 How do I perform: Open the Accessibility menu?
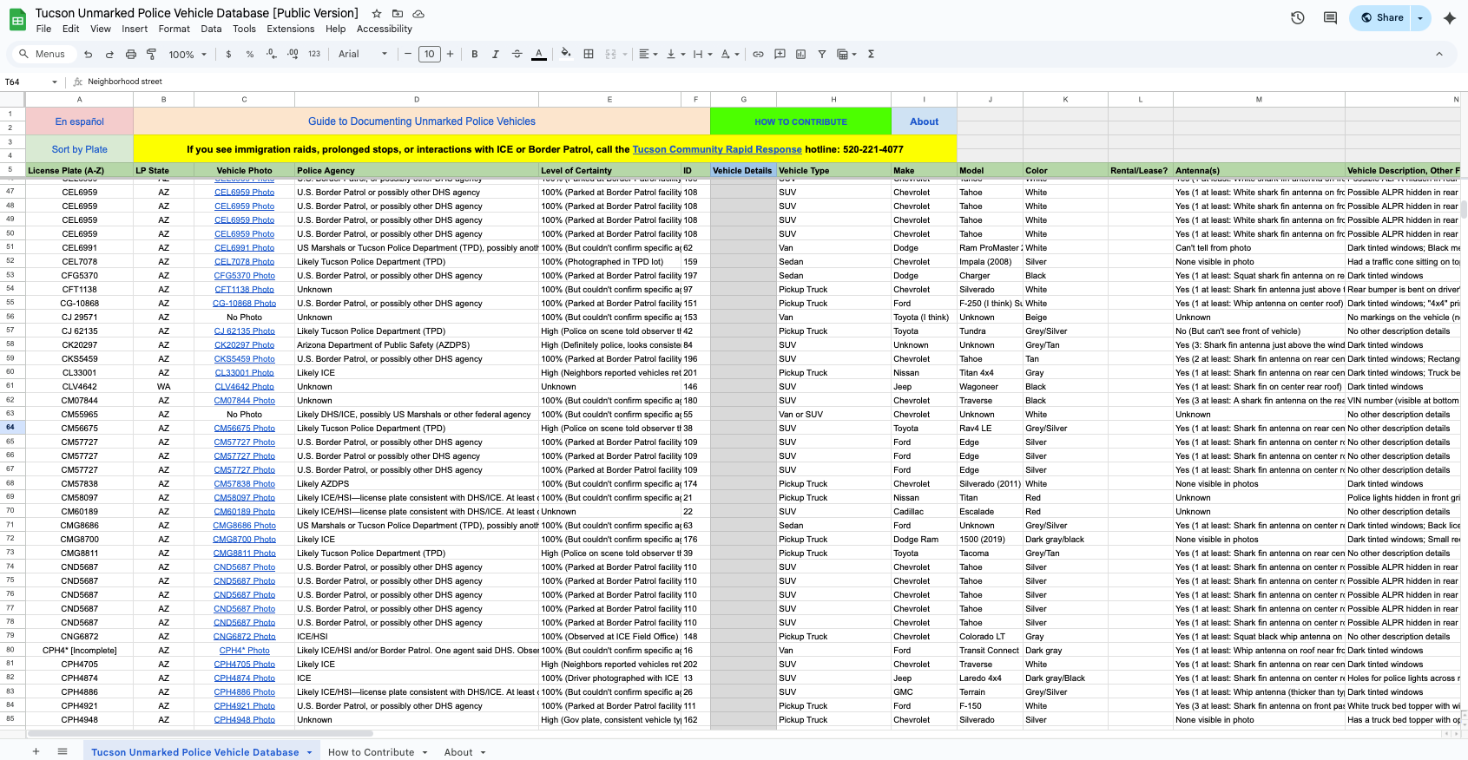pos(385,29)
